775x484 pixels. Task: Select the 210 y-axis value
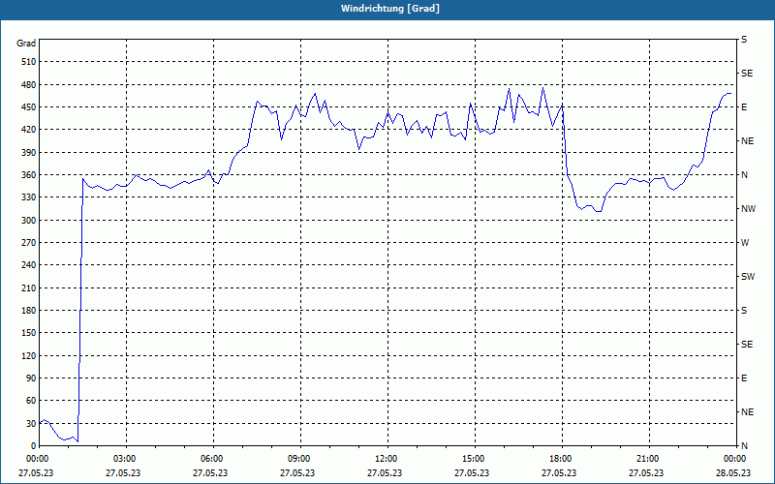click(x=28, y=287)
